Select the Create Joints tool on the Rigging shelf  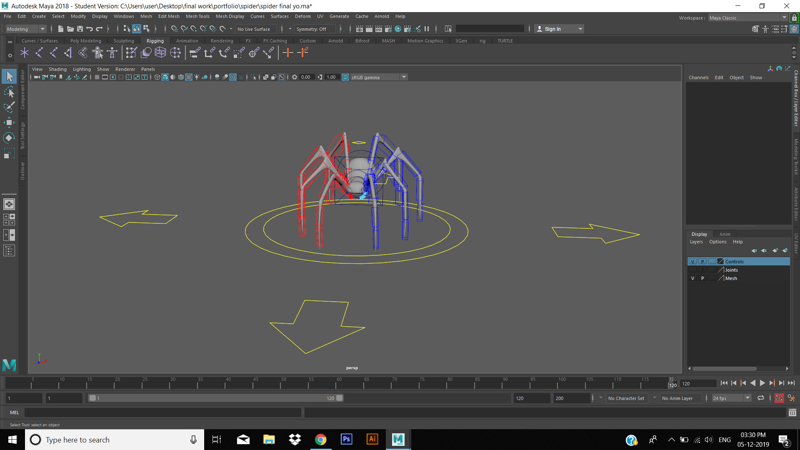point(24,53)
